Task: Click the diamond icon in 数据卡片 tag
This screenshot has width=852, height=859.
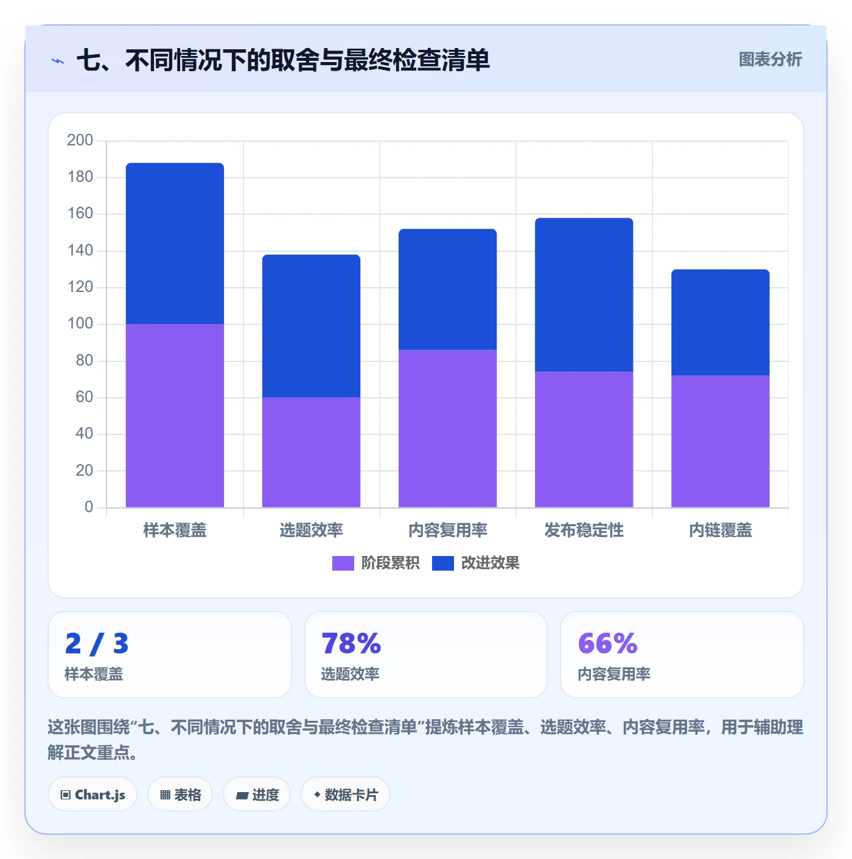Action: [317, 795]
